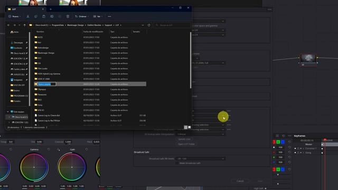Click the slider handle below the lower RGB buttons
The image size is (338, 190).
[x=278, y=175]
